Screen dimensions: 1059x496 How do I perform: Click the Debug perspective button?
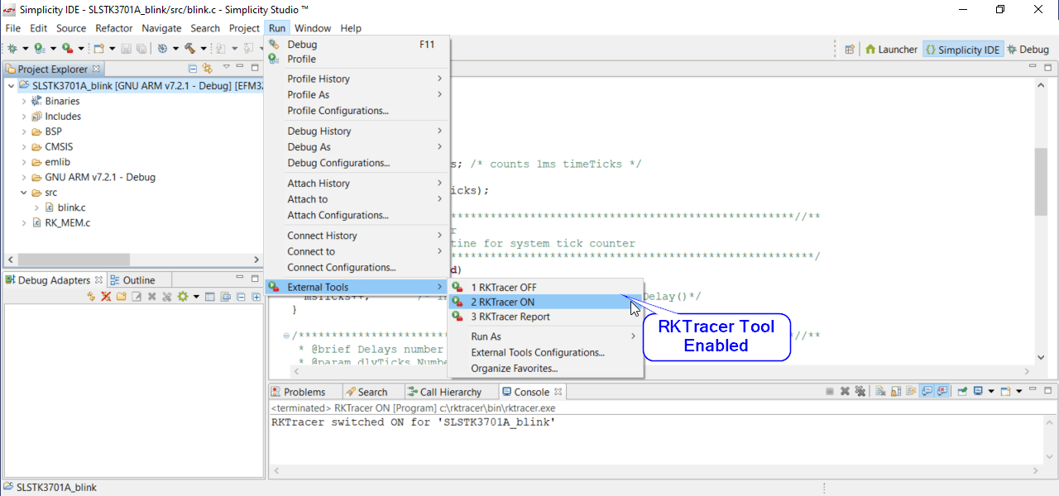(x=1028, y=49)
